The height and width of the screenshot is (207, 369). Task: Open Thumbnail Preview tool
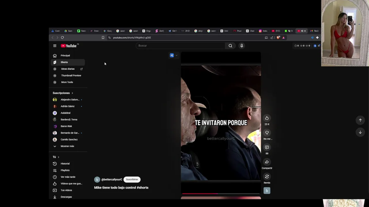point(68,75)
